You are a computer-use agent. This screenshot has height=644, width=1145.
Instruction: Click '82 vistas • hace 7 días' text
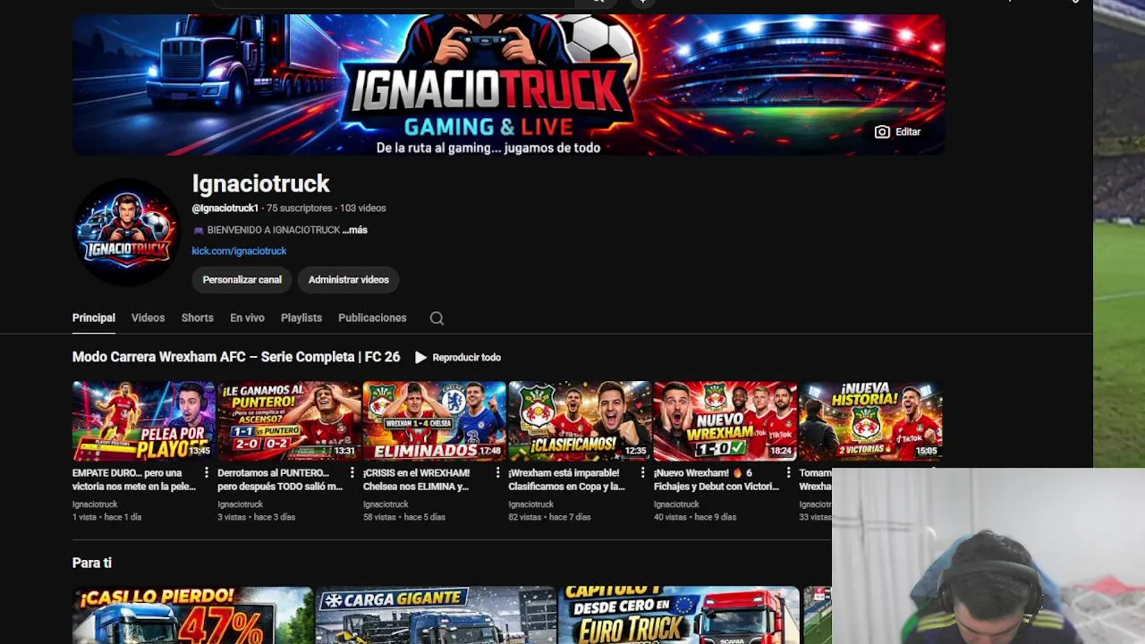tap(549, 517)
